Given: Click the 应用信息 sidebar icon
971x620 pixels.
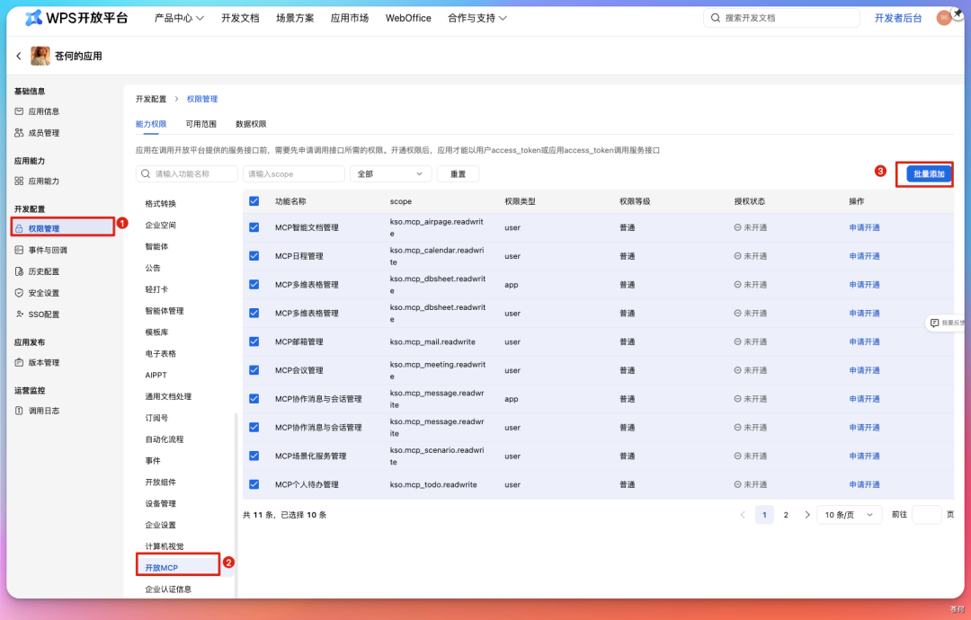Looking at the screenshot, I should pos(19,111).
